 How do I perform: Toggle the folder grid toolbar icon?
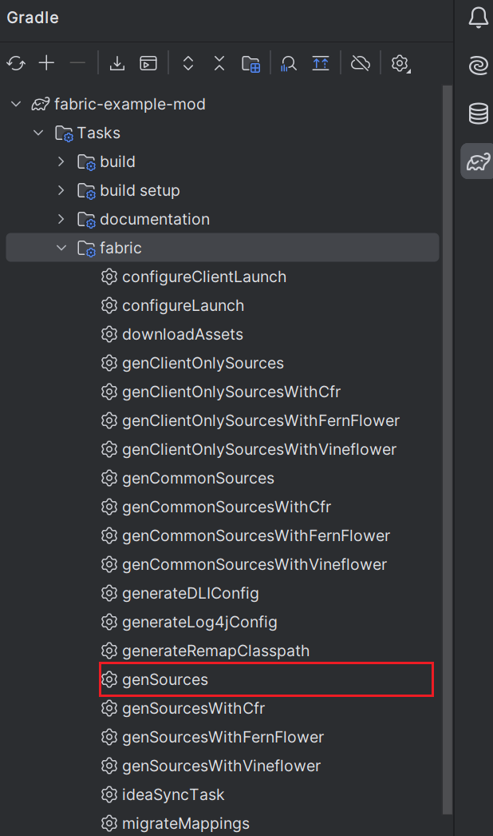coord(250,64)
